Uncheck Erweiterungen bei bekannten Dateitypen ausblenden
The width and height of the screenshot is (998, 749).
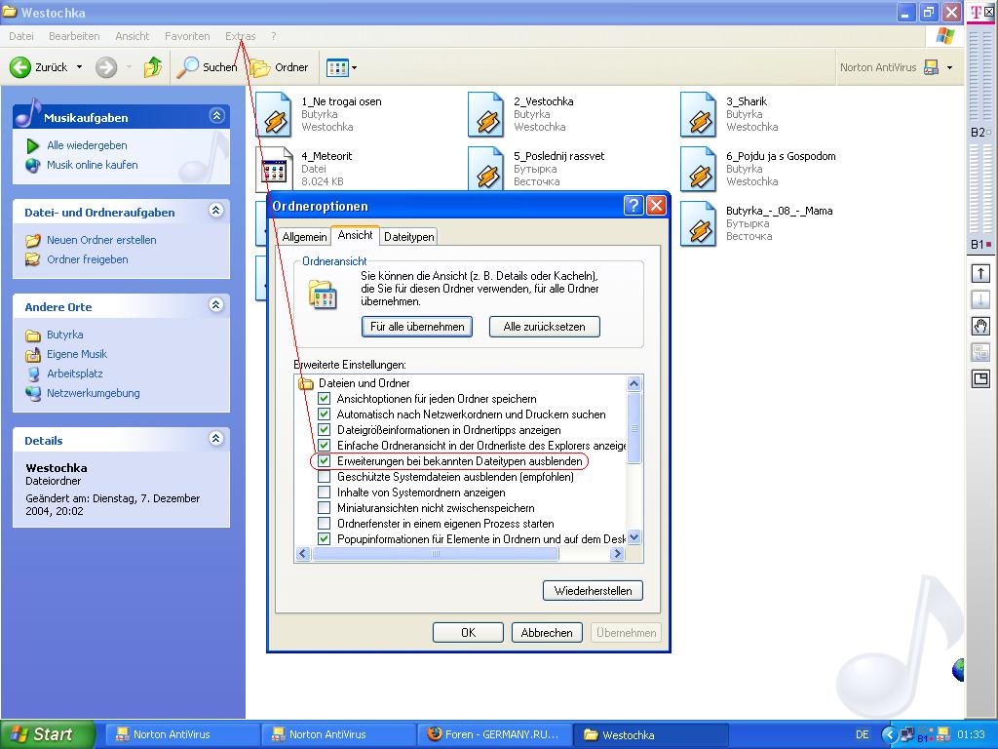coord(325,461)
